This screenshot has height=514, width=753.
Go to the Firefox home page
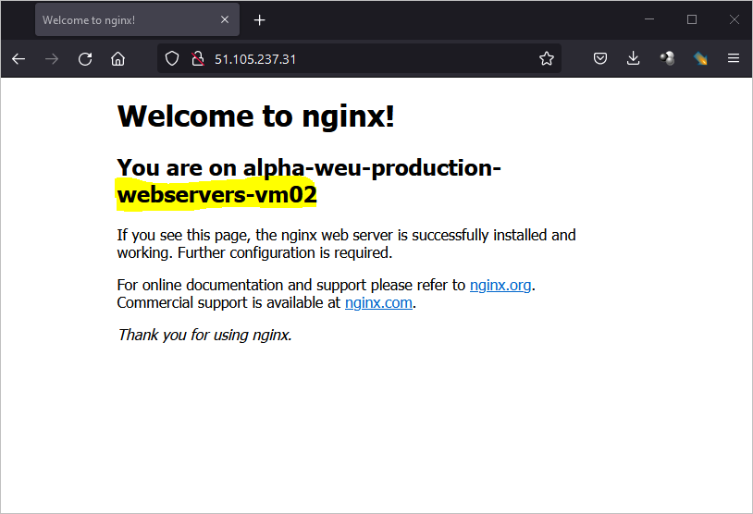[117, 59]
